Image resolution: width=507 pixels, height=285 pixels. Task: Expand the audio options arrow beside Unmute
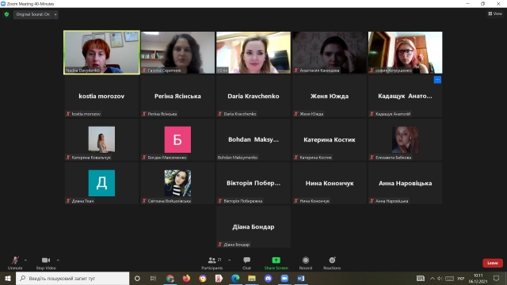(25, 260)
